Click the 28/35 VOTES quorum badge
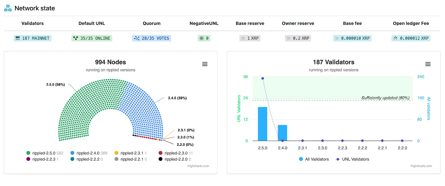 tap(152, 38)
